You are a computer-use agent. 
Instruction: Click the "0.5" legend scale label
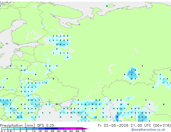coord(9,131)
